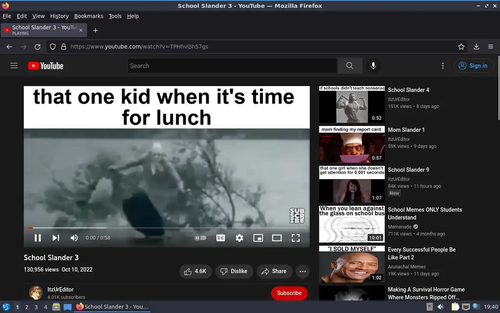Screen dimensions: 500x313
Task: Close the School Slander 3 tab
Action: pos(81,30)
